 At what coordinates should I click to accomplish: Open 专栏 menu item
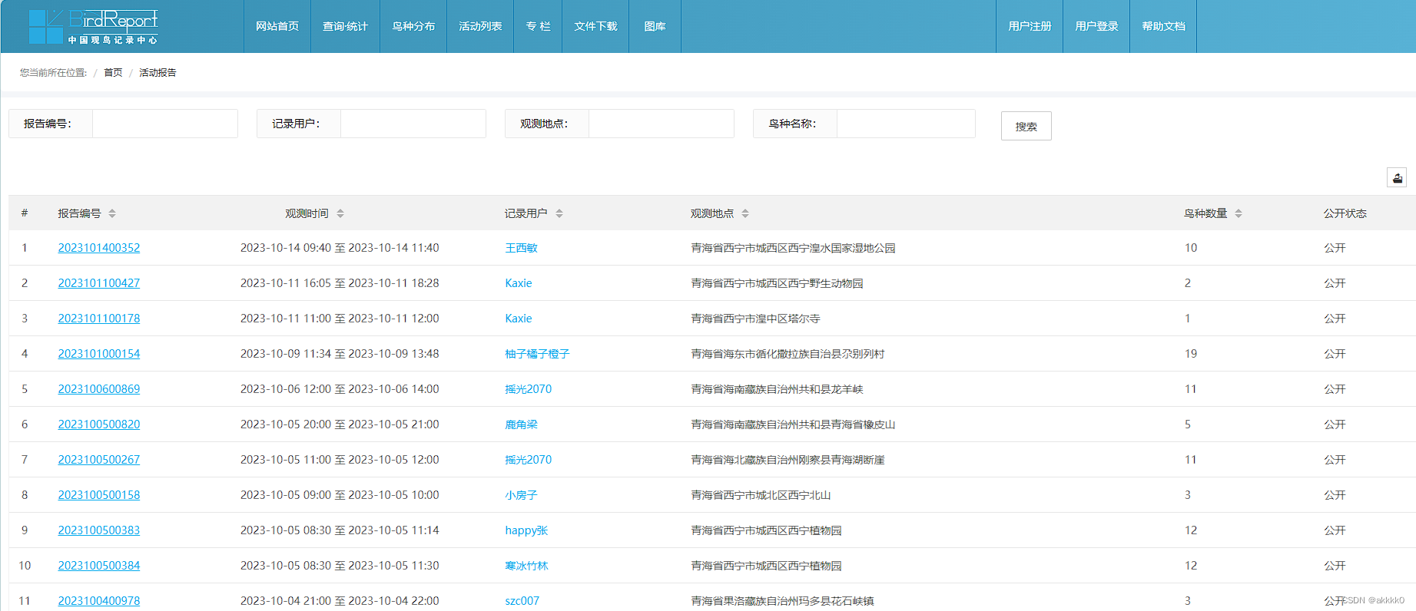(538, 26)
